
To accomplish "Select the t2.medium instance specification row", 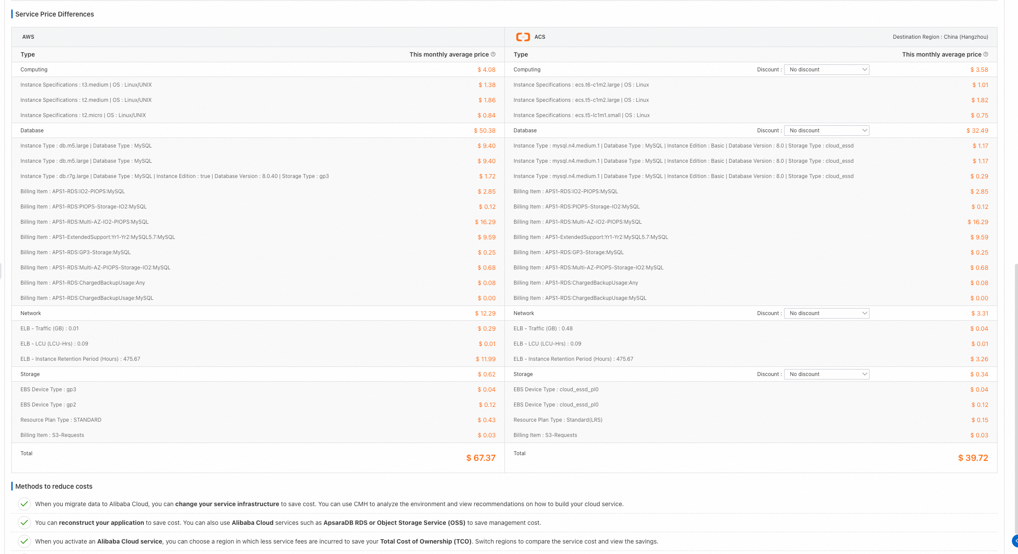I will [258, 100].
